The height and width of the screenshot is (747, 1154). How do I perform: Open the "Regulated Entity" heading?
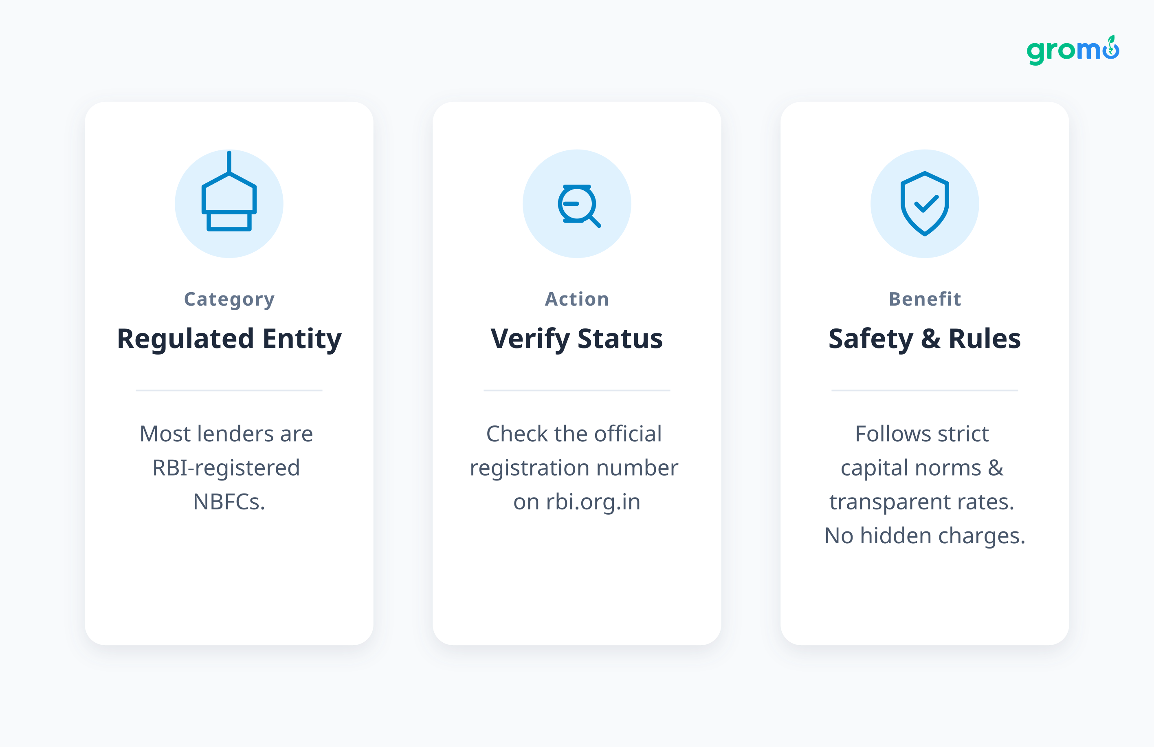[x=229, y=339]
